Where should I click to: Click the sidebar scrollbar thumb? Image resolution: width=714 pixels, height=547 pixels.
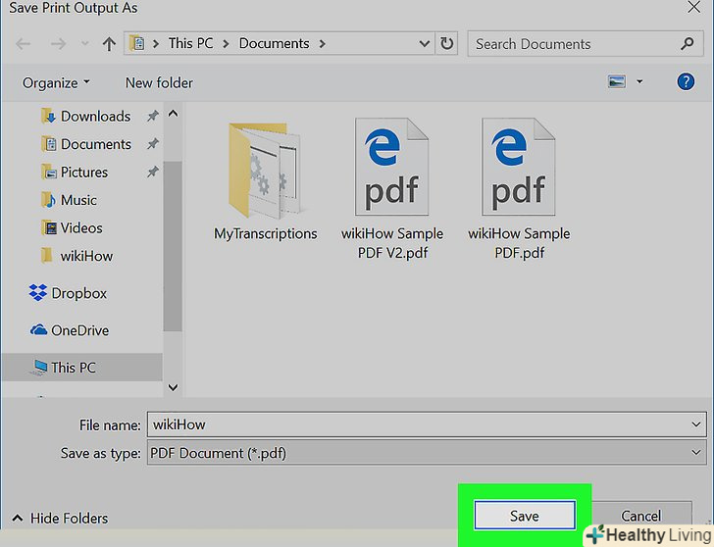pyautogui.click(x=173, y=246)
